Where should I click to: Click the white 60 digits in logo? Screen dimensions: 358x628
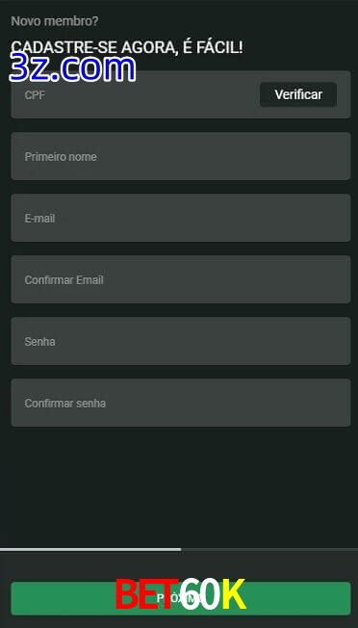click(199, 594)
